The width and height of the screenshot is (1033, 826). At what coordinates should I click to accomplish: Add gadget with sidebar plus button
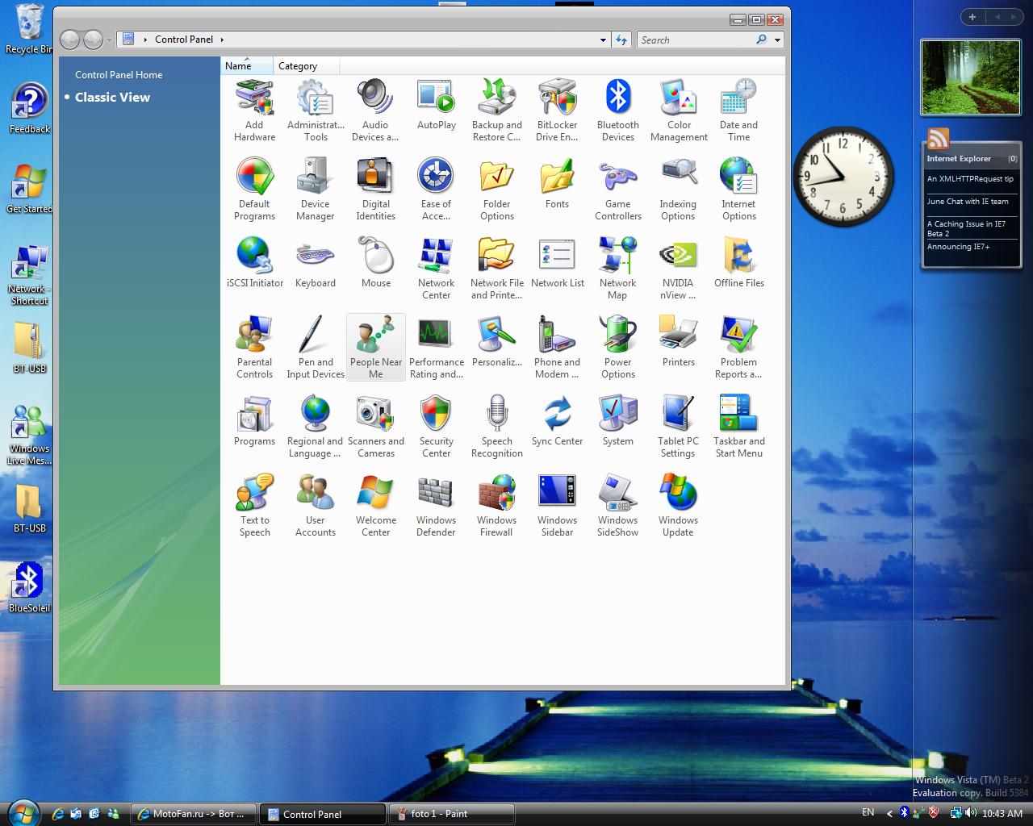point(972,17)
